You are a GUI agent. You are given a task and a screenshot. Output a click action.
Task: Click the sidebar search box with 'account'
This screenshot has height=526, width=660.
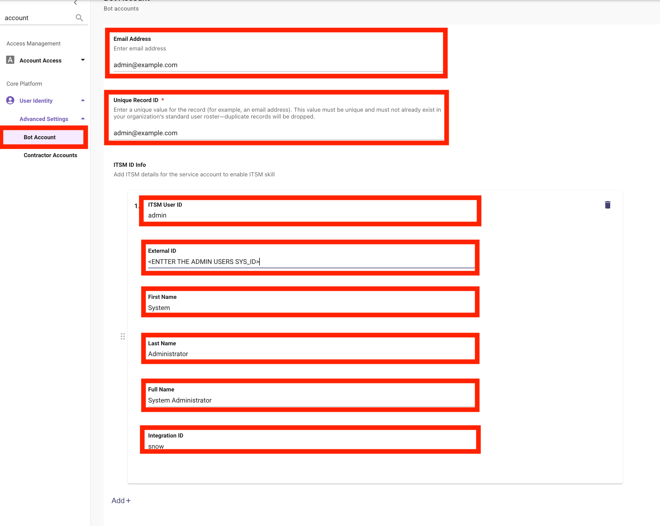pyautogui.click(x=37, y=18)
